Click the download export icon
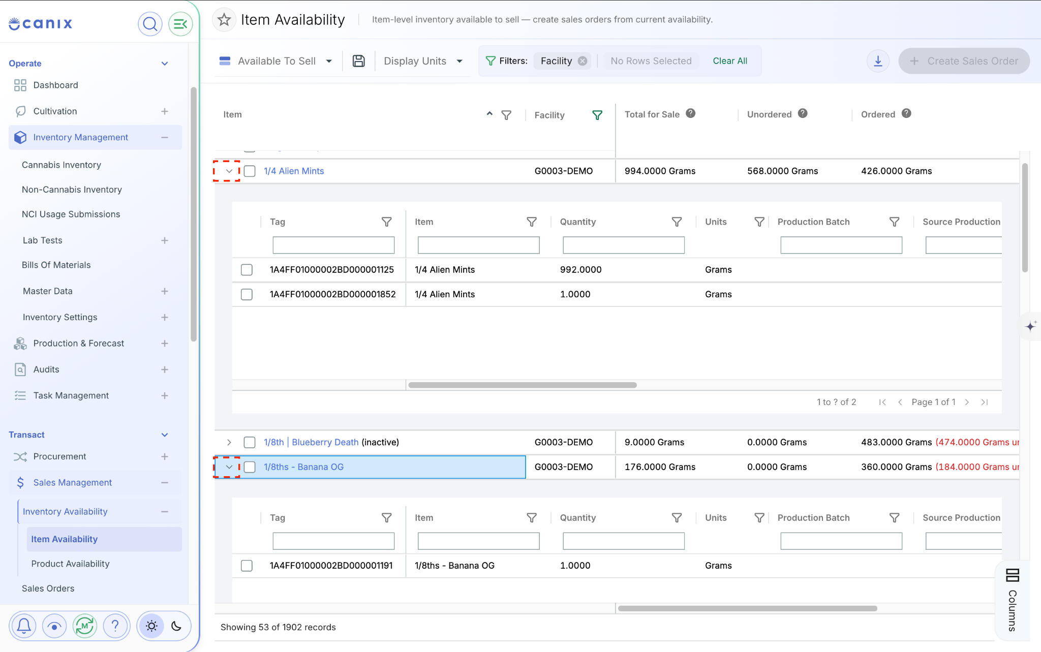The width and height of the screenshot is (1041, 652). [x=878, y=61]
